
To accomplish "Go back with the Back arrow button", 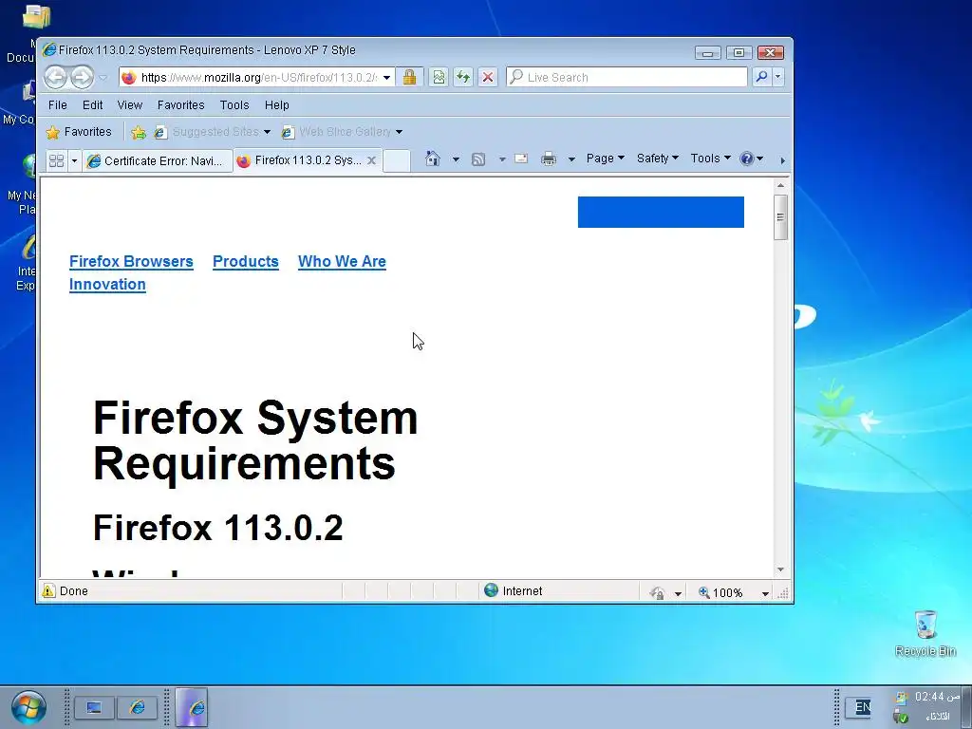I will tap(56, 78).
